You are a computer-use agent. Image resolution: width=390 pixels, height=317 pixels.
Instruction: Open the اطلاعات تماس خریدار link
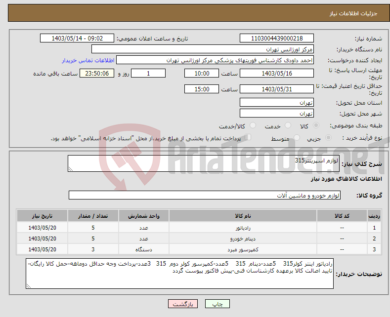tap(88, 60)
